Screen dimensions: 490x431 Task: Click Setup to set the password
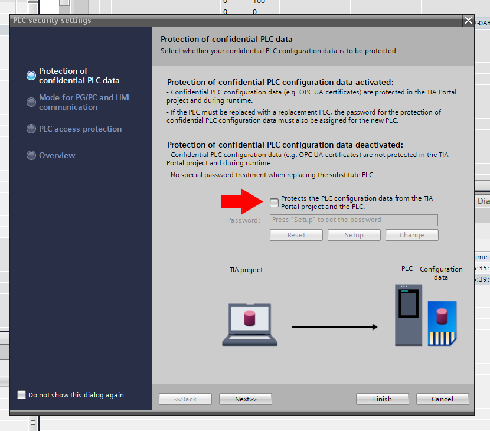point(354,234)
